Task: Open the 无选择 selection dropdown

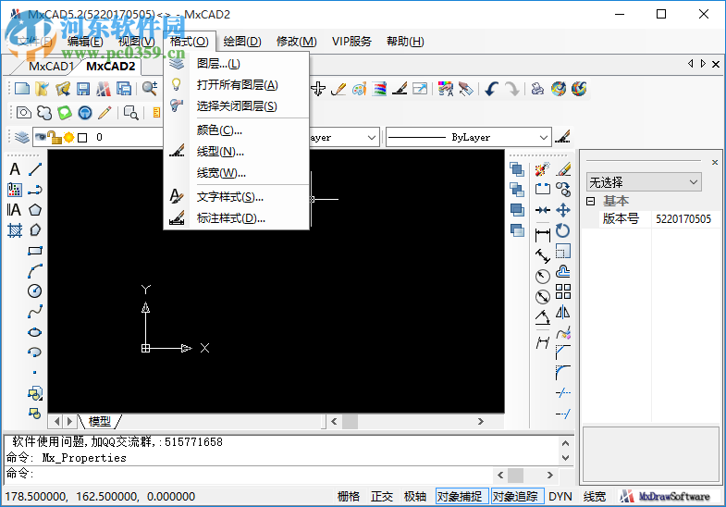Action: point(644,182)
